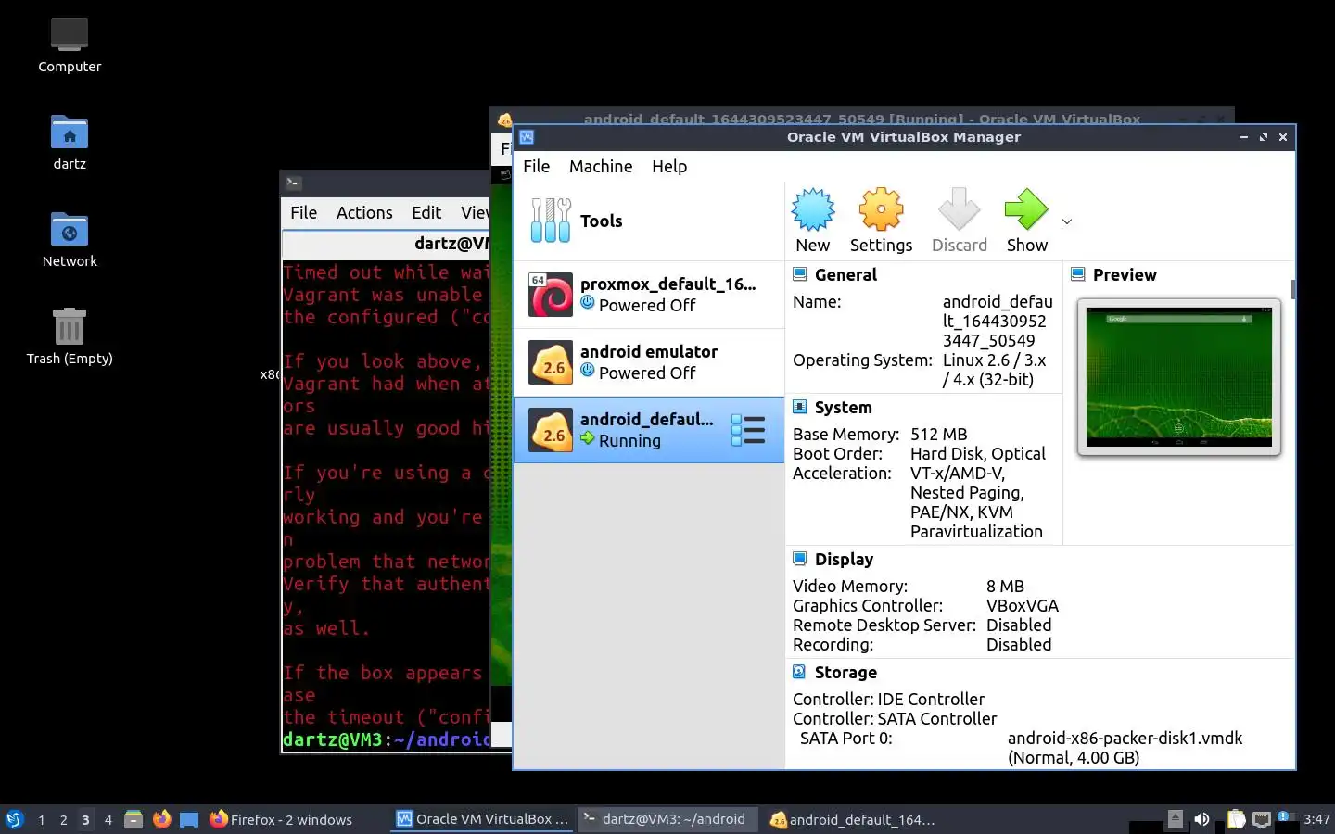Viewport: 1335px width, 834px height.
Task: Open the Edit menu in the terminal
Action: [426, 213]
